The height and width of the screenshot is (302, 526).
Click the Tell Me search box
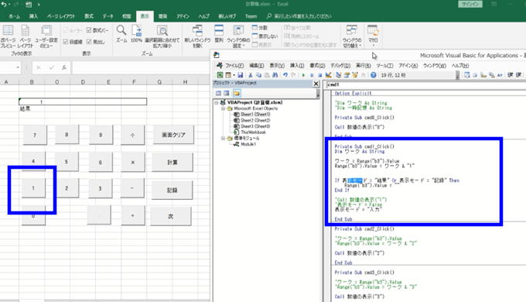point(299,16)
